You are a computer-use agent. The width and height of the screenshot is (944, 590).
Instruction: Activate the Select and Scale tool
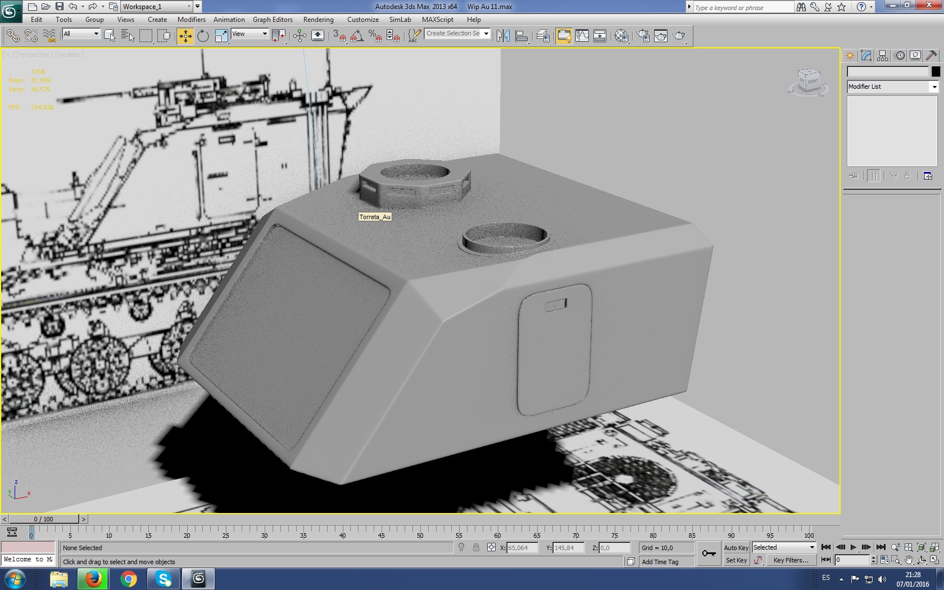point(221,36)
